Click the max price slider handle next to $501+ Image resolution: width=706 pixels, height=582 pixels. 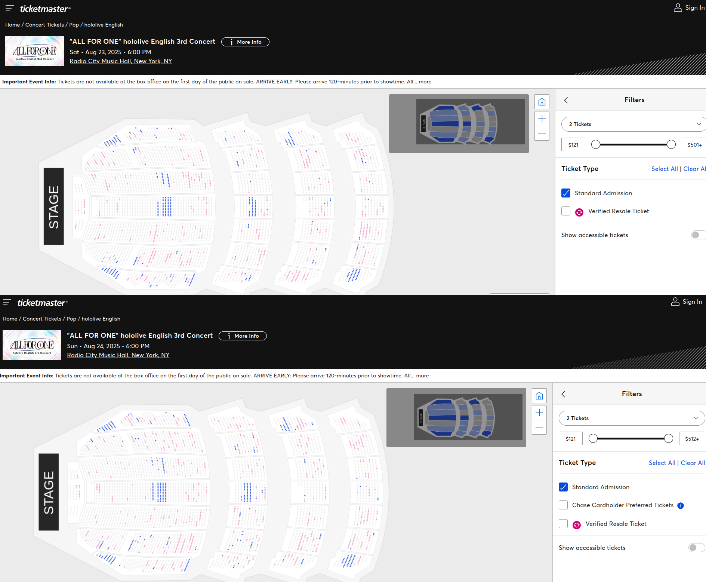(671, 144)
